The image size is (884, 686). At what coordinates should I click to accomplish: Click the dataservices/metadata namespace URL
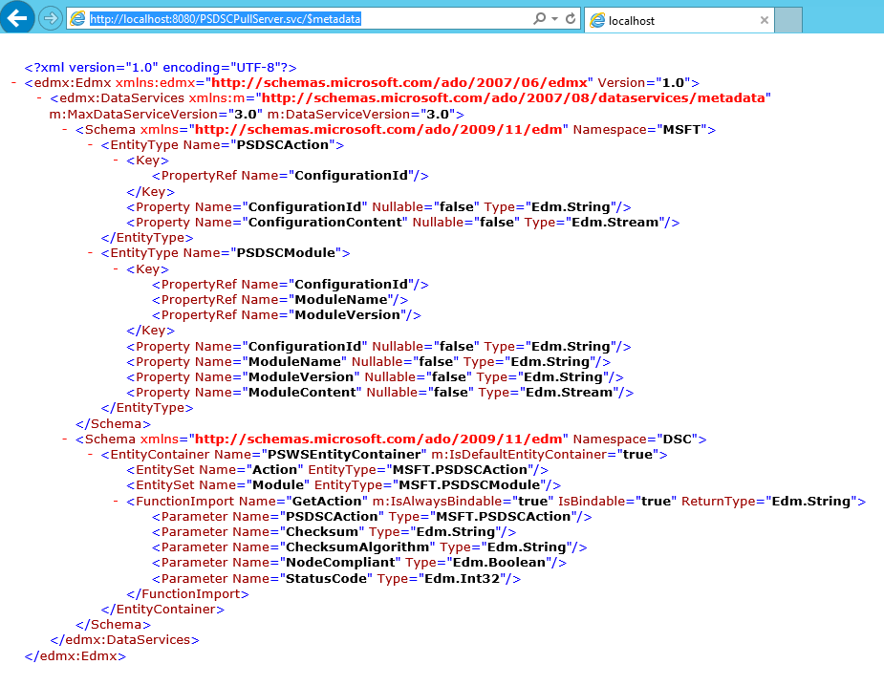pos(513,98)
